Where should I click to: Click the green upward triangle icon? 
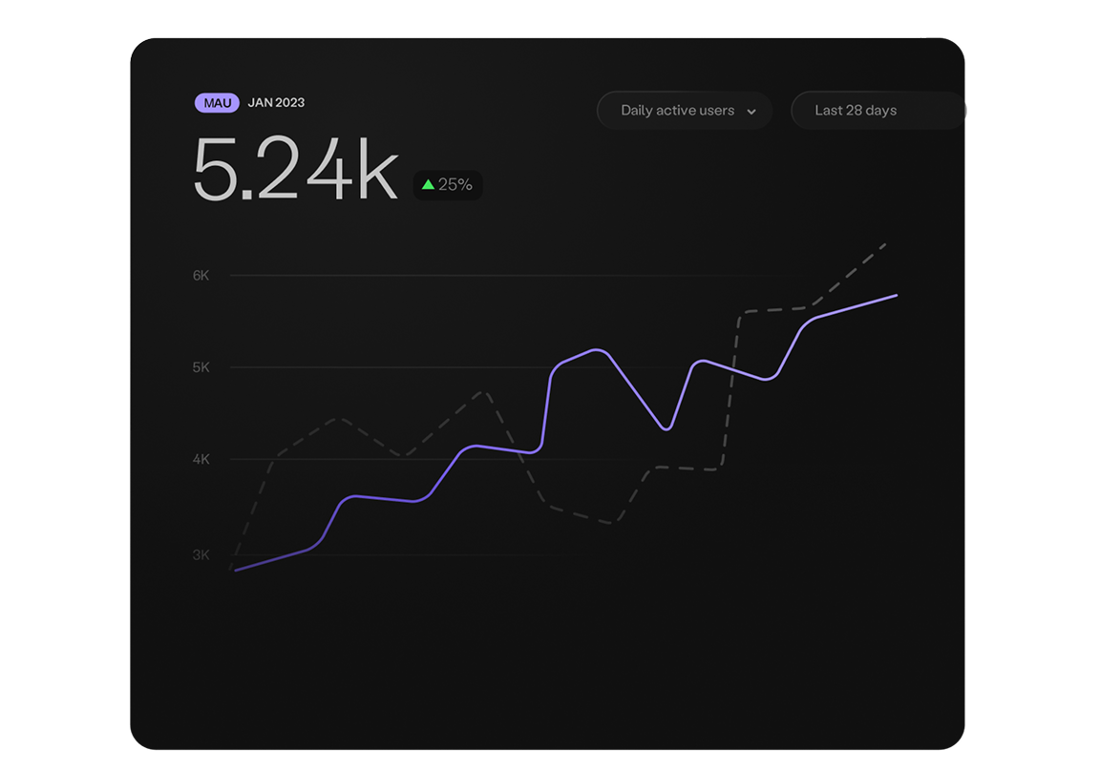coord(428,184)
